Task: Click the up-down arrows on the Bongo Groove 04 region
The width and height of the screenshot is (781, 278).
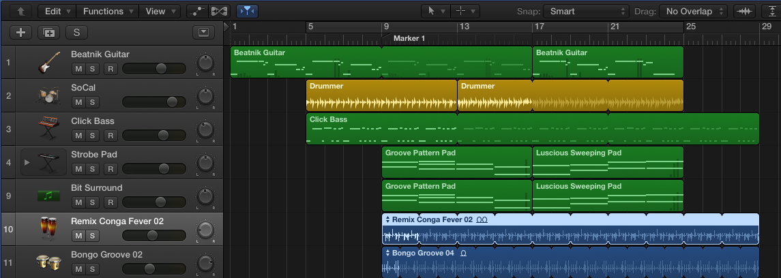Action: (387, 253)
